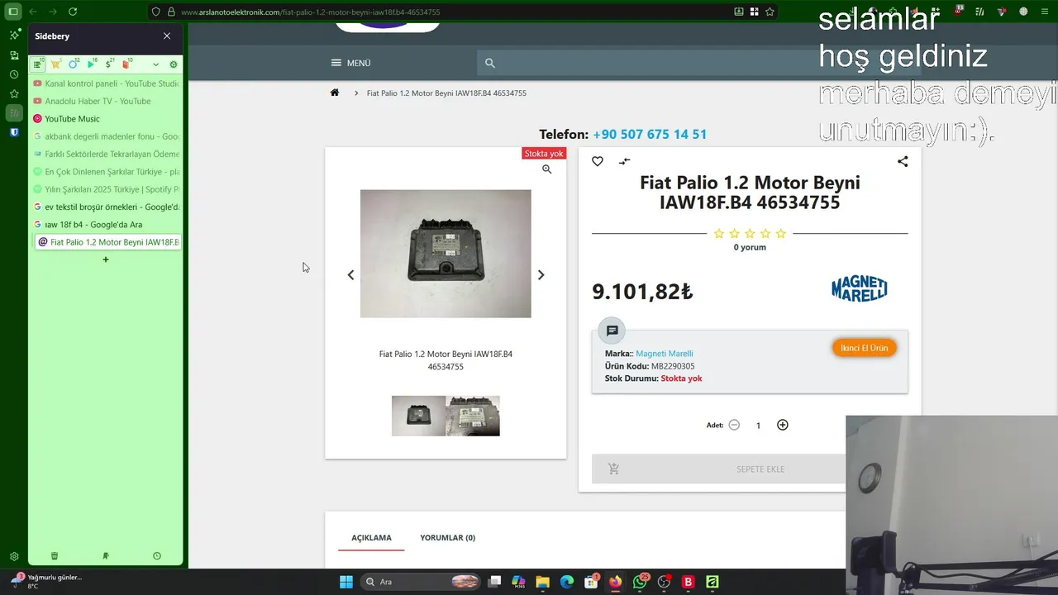Show next product image with the right arrow
This screenshot has height=595, width=1058.
pos(541,275)
